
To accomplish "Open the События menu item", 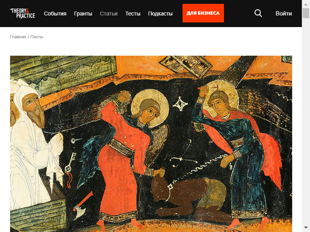I will (x=55, y=14).
